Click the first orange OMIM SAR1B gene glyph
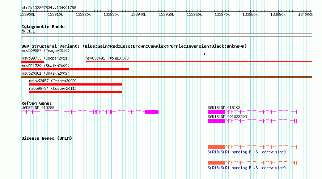Viewport: 322px width, 179px height. (252, 147)
